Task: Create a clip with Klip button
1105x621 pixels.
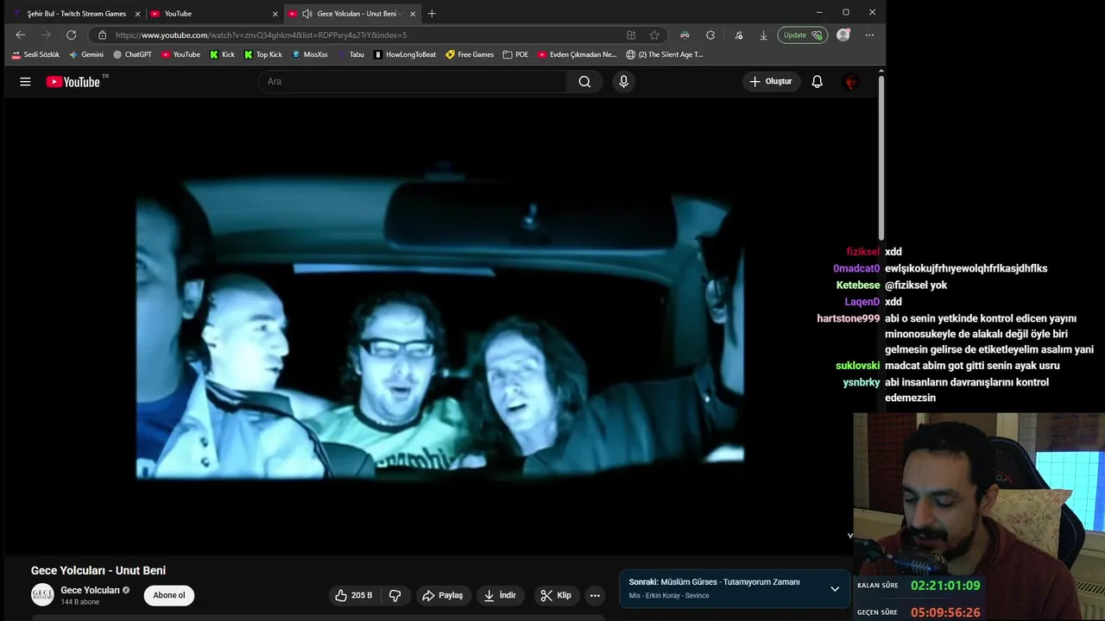Action: coord(556,595)
